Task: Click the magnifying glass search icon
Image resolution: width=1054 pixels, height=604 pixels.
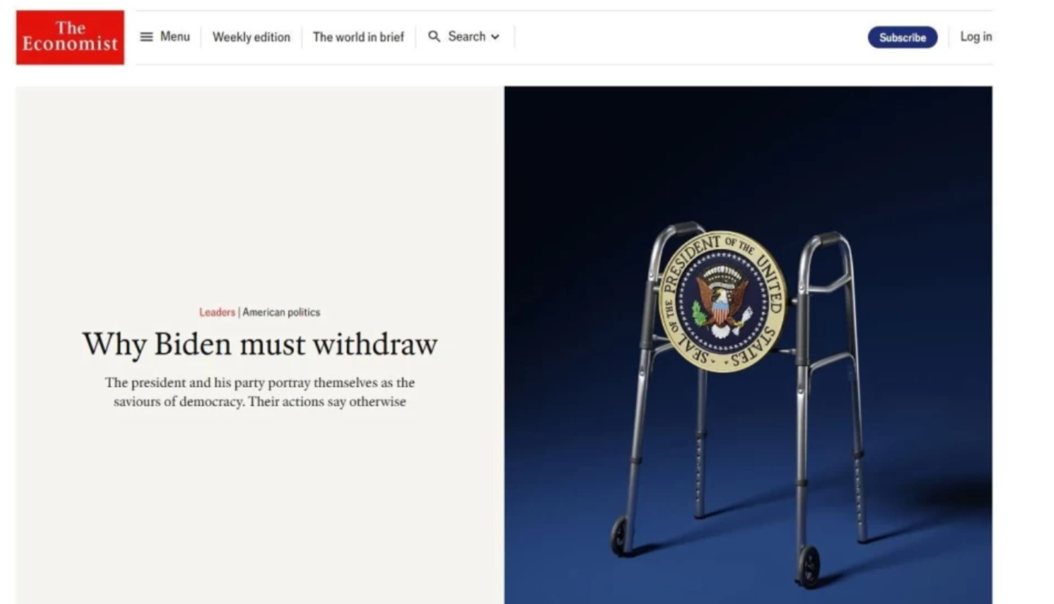Action: 434,37
